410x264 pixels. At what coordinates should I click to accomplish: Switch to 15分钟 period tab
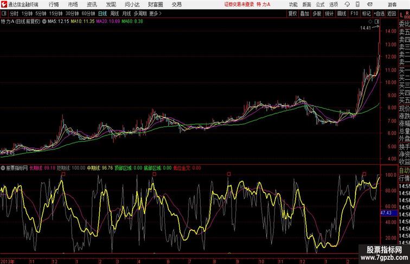point(56,14)
